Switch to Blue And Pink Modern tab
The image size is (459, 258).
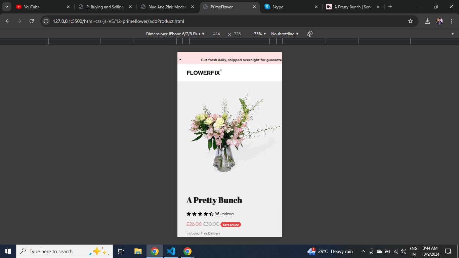click(168, 7)
